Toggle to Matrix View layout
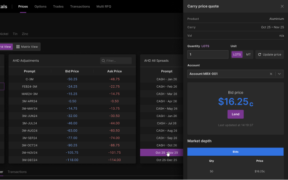 tap(27, 47)
